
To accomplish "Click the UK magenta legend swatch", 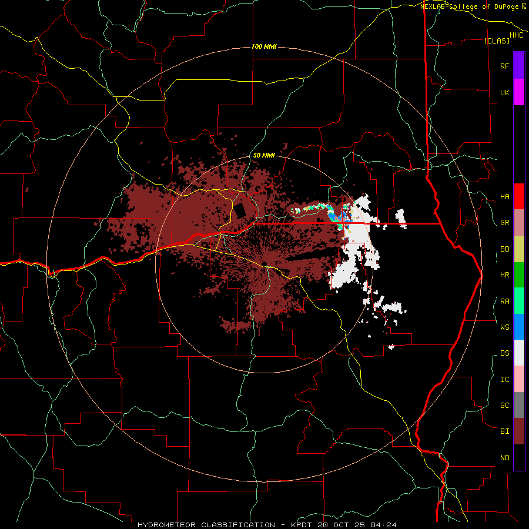I will coord(519,92).
